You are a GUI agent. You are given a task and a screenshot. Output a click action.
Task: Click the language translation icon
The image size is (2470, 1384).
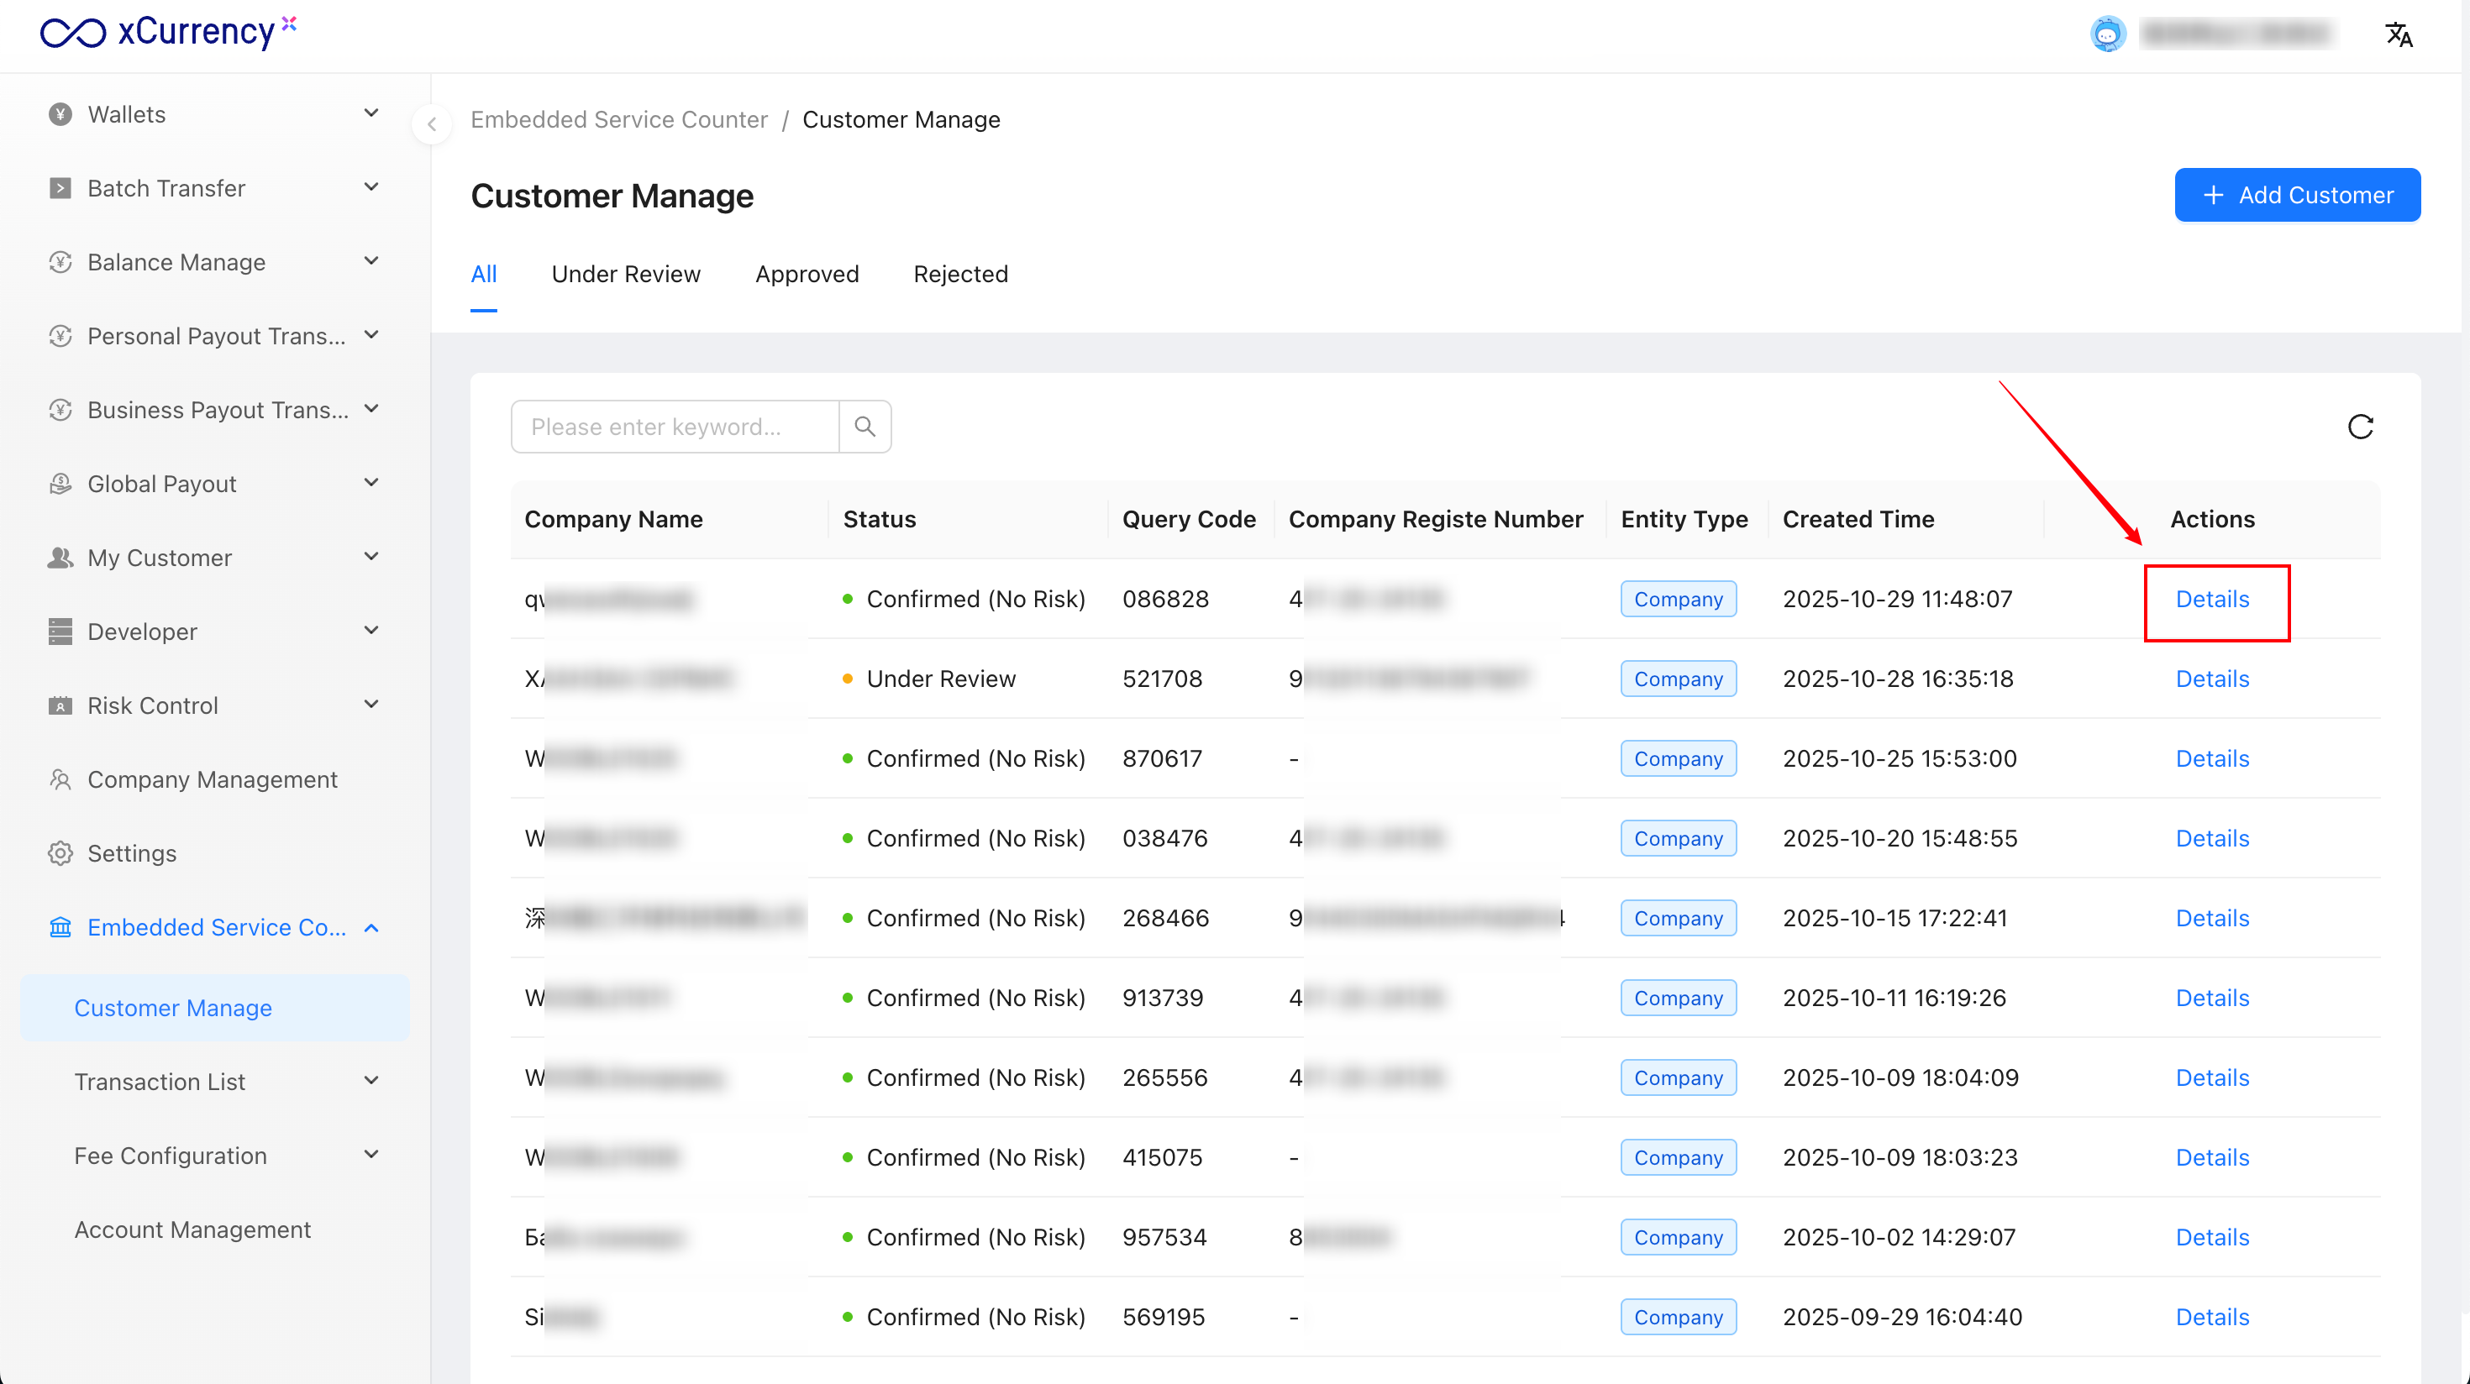(x=2398, y=34)
